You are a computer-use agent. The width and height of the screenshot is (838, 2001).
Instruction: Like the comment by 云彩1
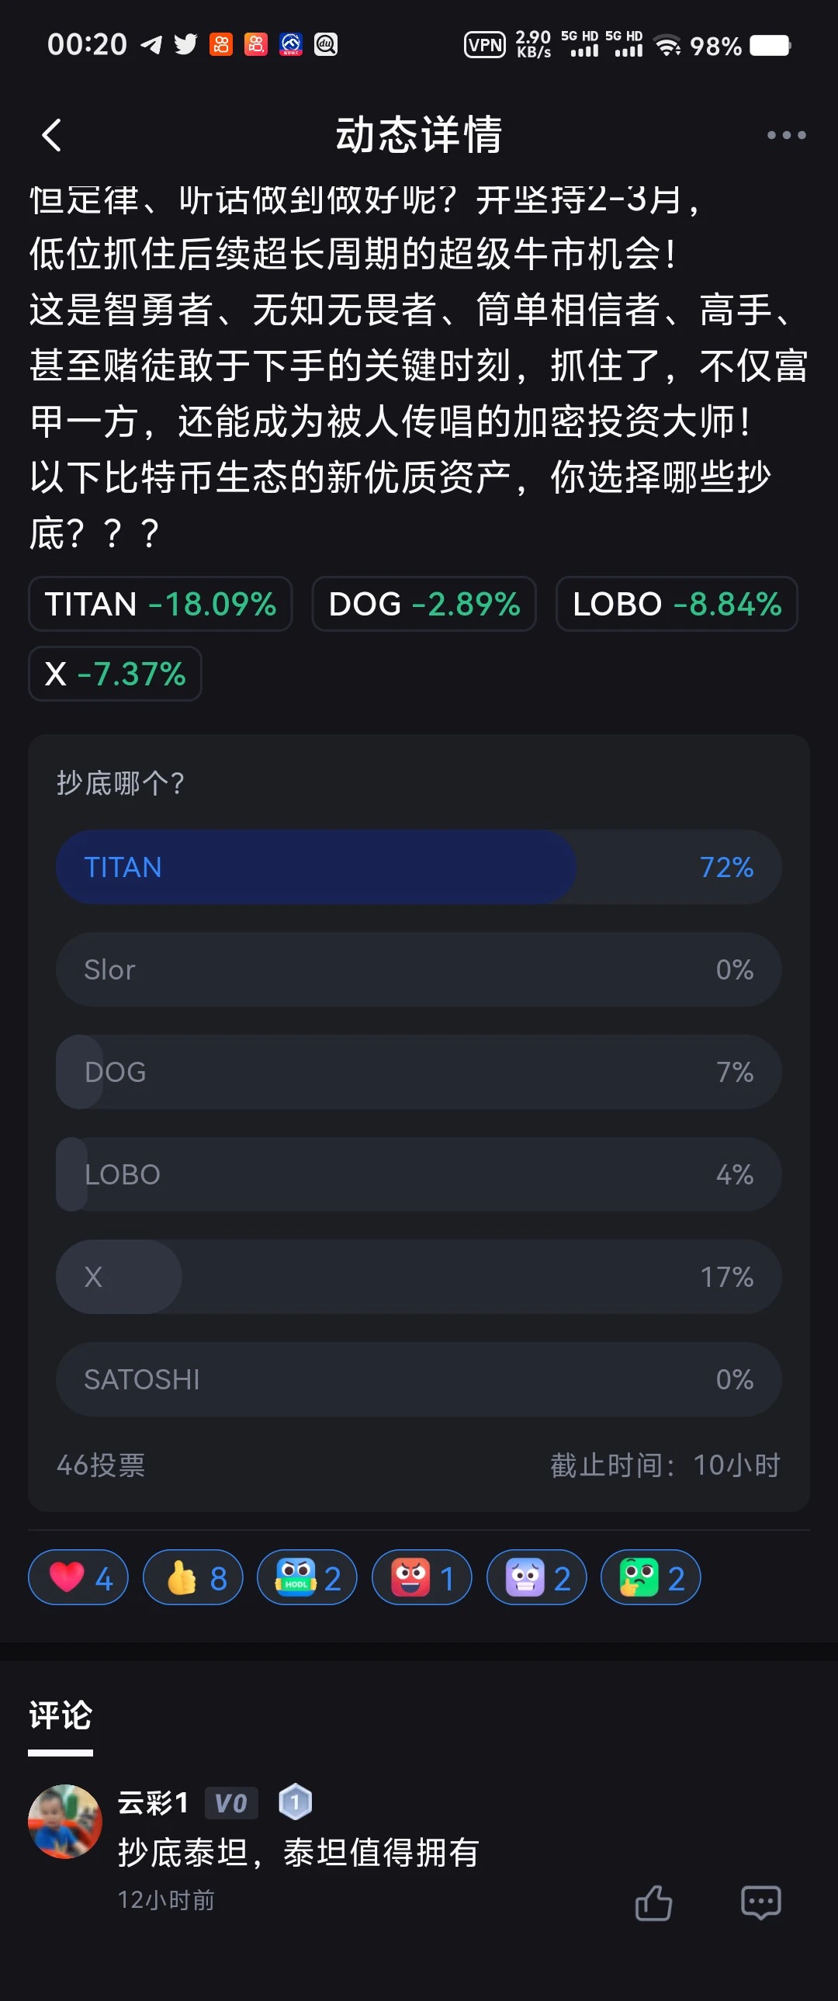click(x=653, y=1902)
